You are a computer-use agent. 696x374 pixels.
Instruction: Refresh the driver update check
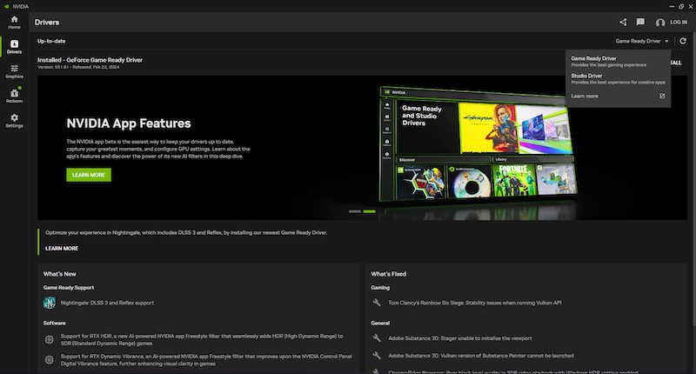point(683,41)
